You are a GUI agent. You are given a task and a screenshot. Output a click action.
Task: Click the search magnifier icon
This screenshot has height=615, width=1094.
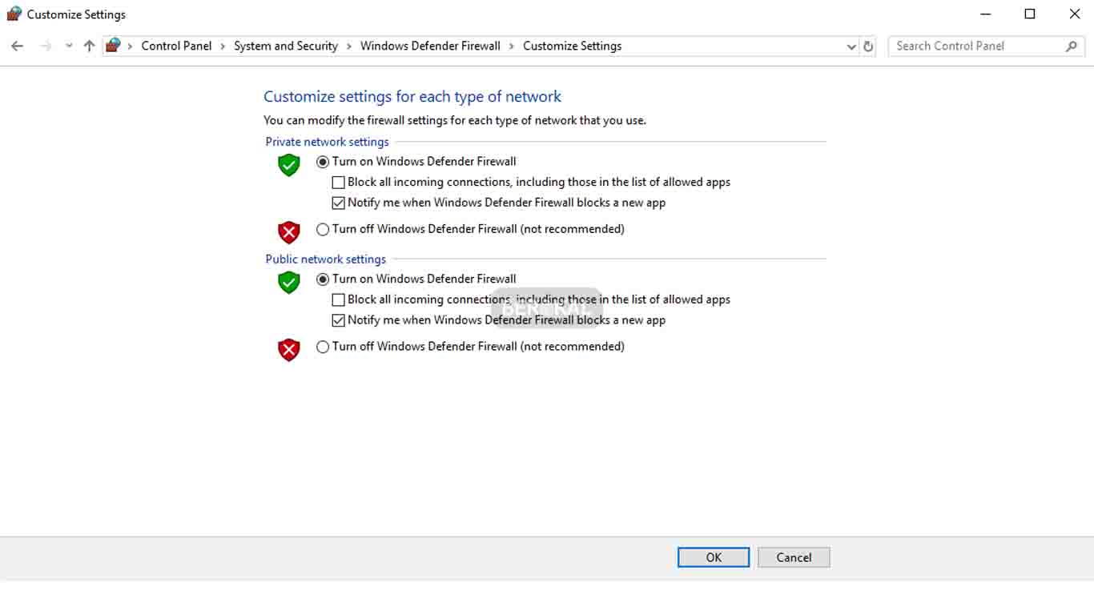tap(1072, 46)
